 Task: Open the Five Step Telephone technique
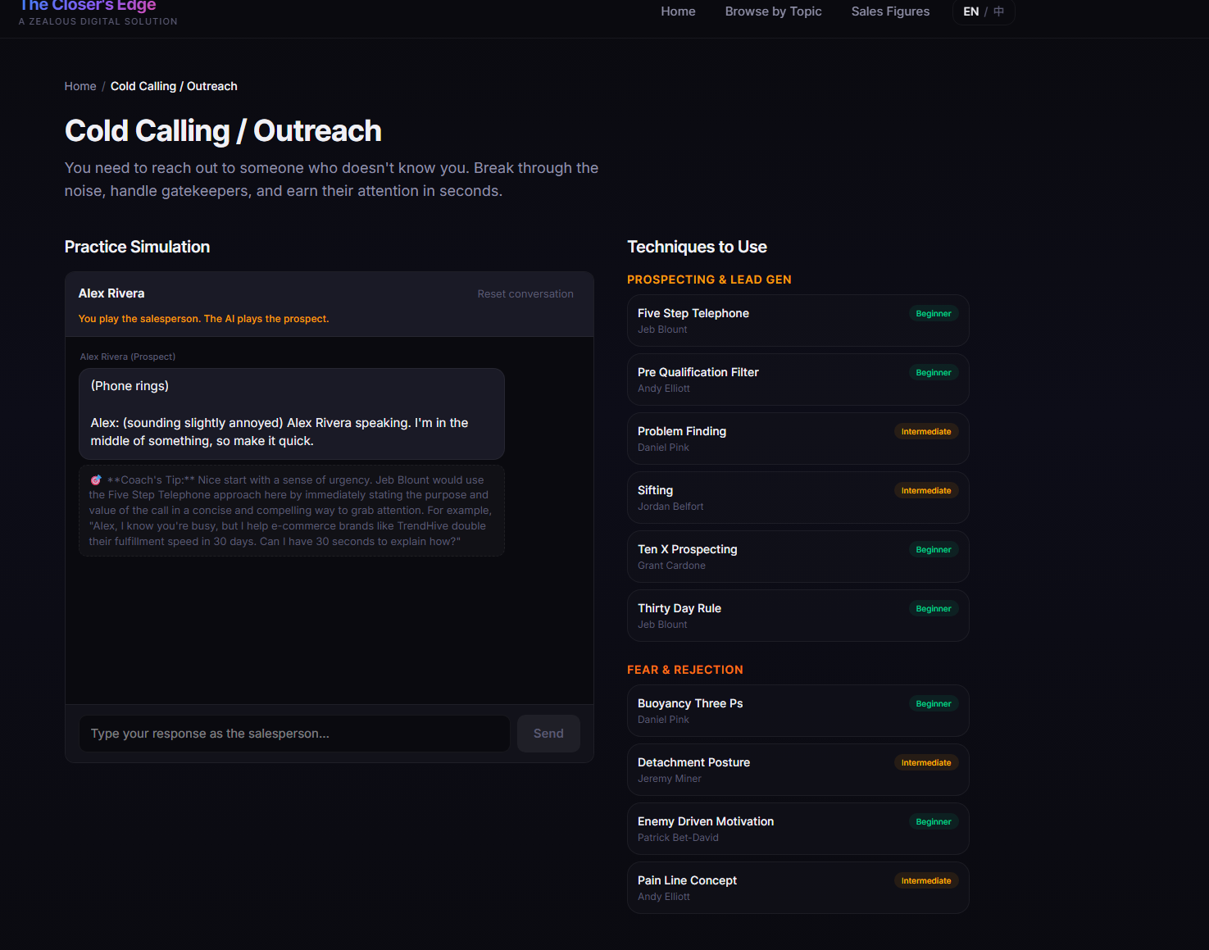point(797,320)
